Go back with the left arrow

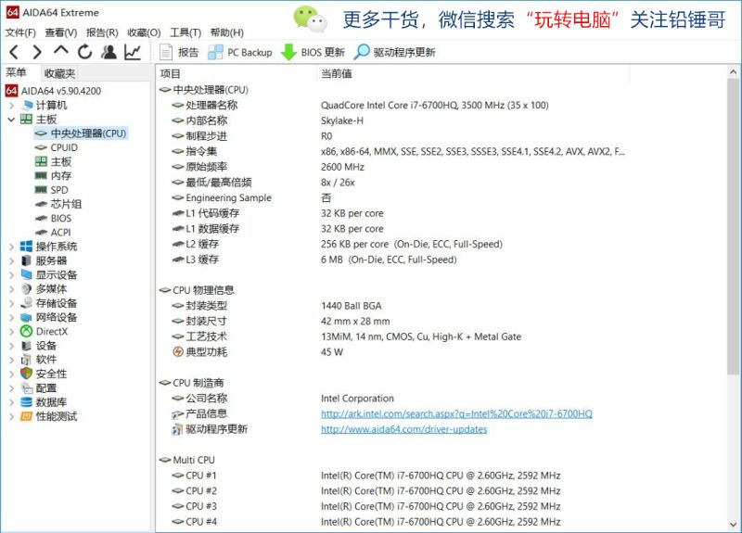[14, 52]
